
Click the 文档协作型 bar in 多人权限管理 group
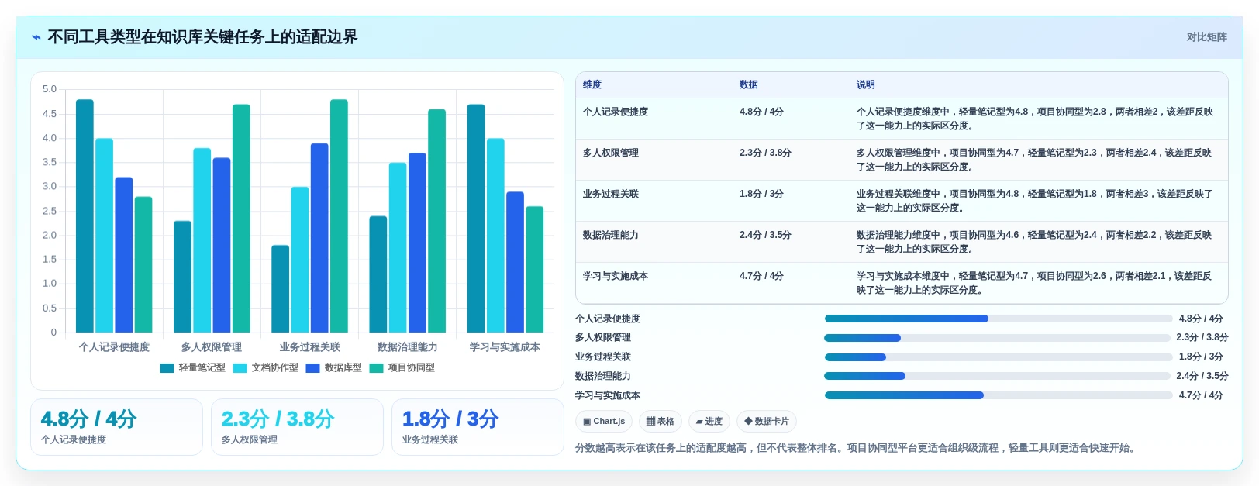coord(202,240)
